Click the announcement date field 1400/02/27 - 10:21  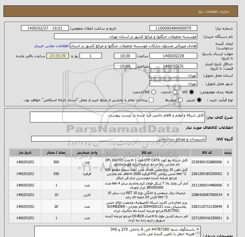(x=45, y=28)
